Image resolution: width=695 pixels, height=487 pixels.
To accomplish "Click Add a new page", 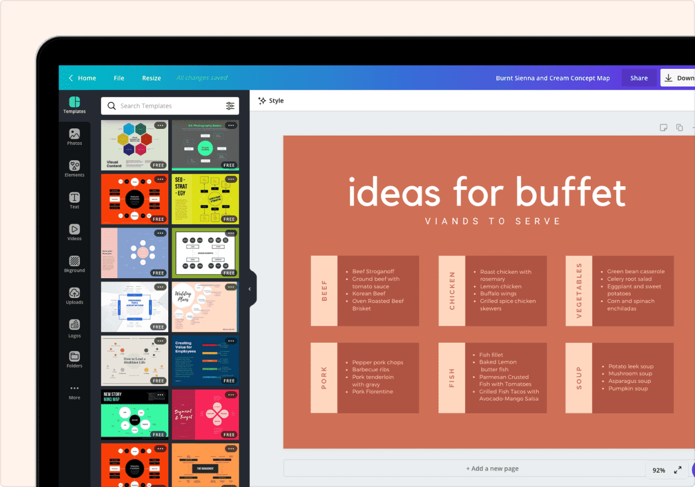I will [493, 468].
